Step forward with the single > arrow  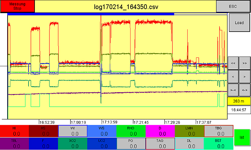point(245,77)
